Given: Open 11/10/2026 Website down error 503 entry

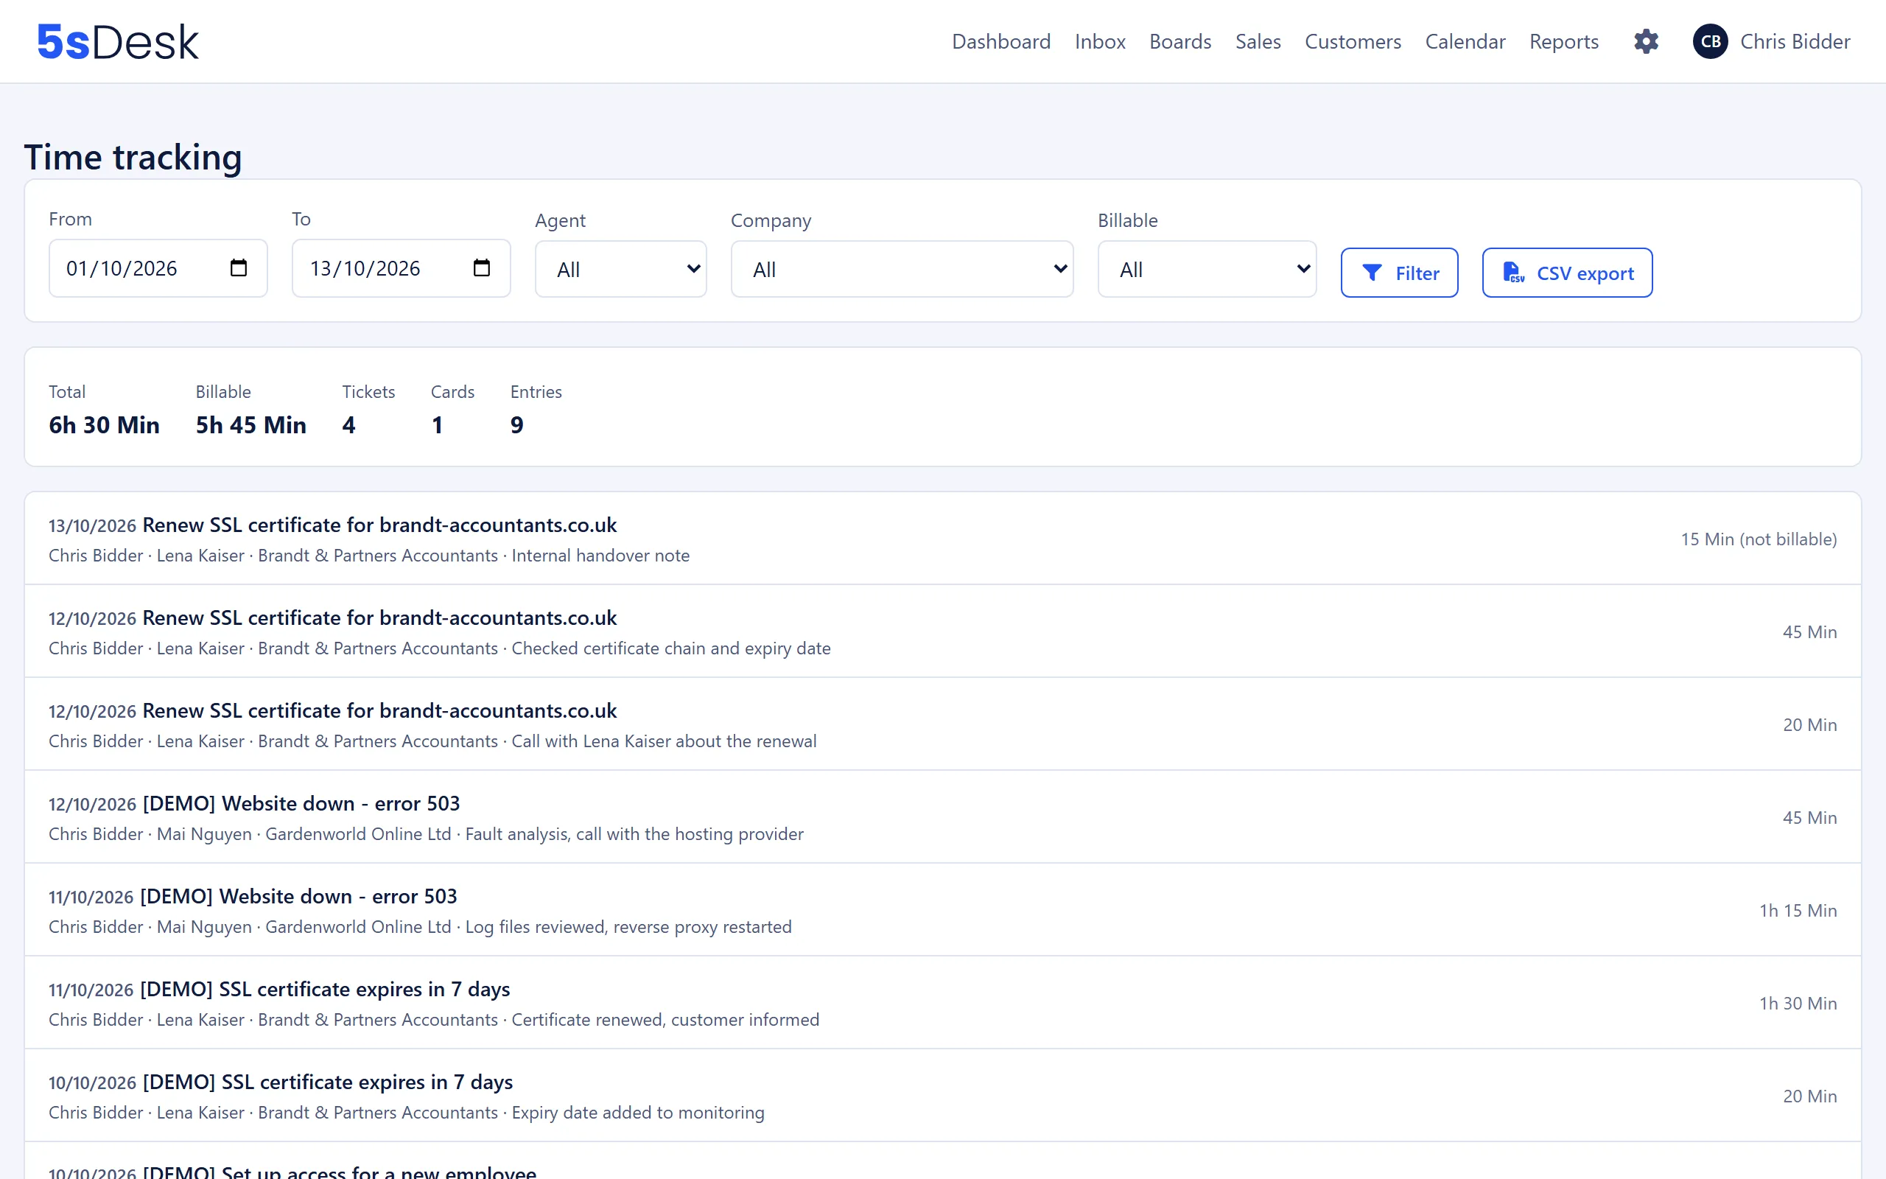Looking at the screenshot, I should [x=942, y=910].
